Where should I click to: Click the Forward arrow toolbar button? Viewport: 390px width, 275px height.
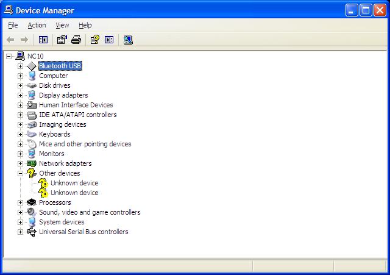point(24,40)
